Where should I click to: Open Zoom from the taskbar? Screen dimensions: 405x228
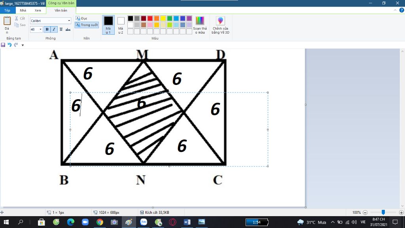(85, 222)
